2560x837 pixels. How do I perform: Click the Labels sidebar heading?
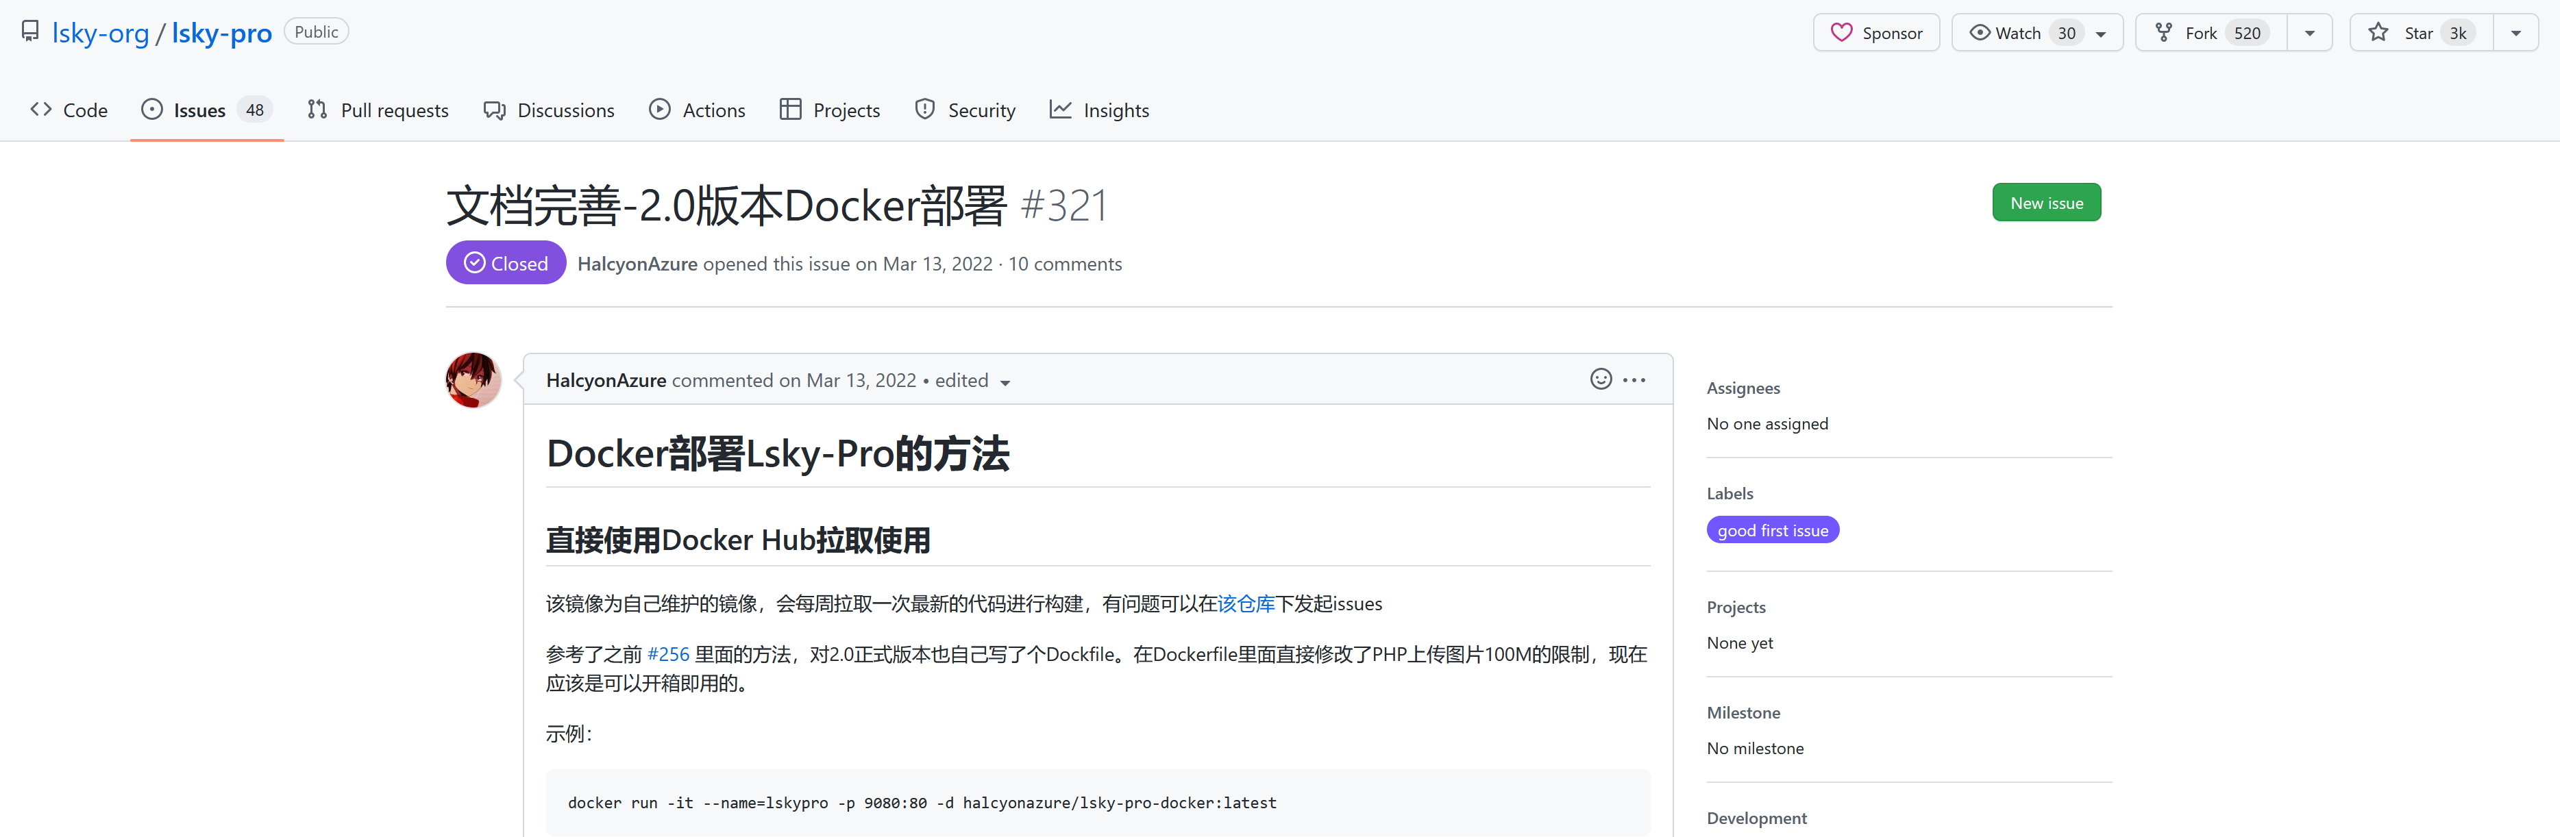1730,493
